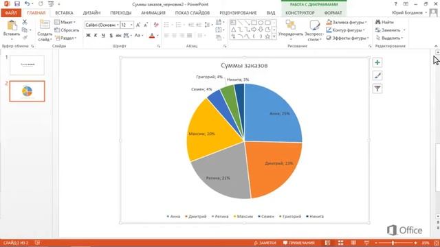Expand the shapes gallery More arrow
The image size is (440, 247).
tap(274, 36)
